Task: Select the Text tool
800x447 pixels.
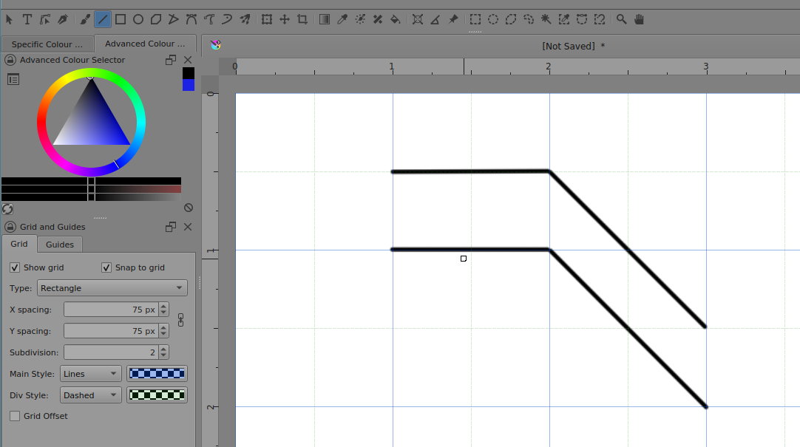Action: [27, 19]
